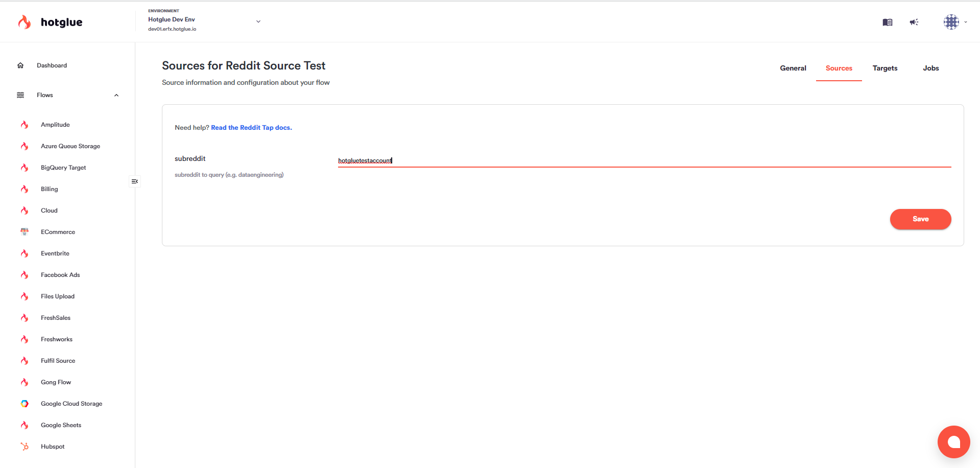980x468 pixels.
Task: Click the Fulfil Source flow icon
Action: pyautogui.click(x=25, y=361)
